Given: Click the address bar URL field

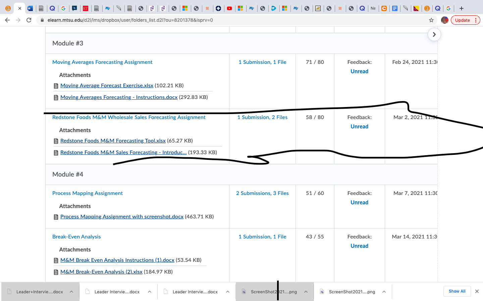Looking at the screenshot, I should coord(235,20).
